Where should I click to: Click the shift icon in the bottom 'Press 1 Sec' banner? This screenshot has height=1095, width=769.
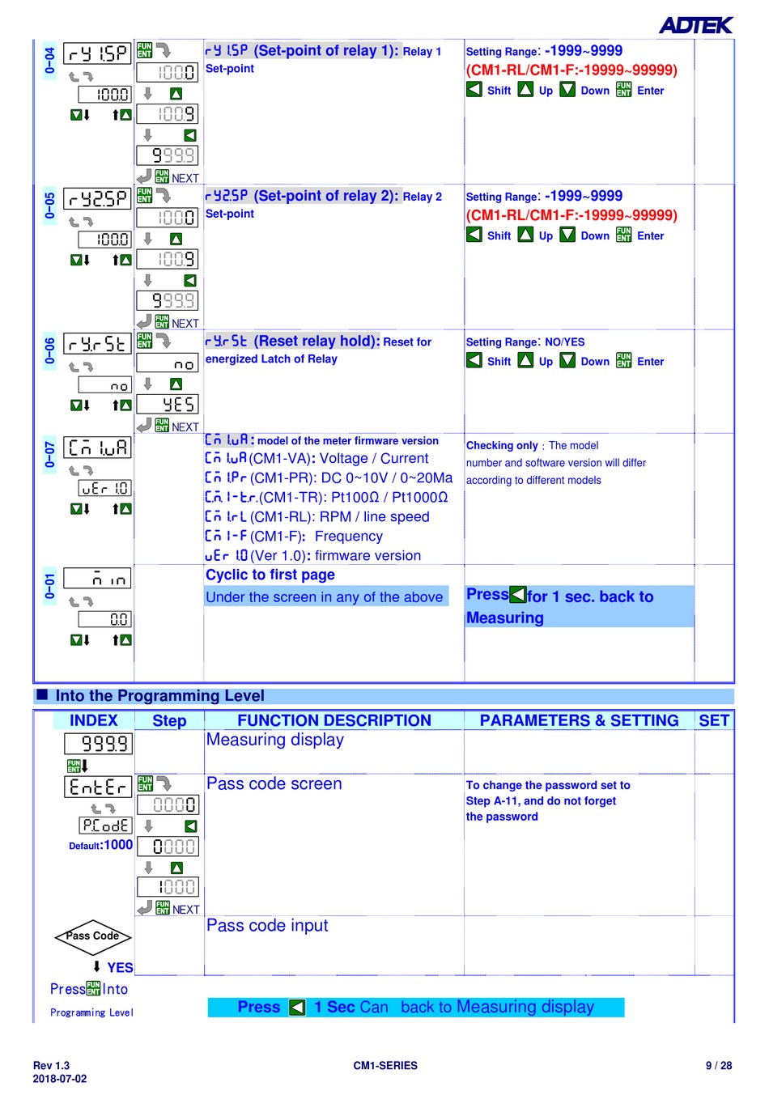tap(297, 1007)
